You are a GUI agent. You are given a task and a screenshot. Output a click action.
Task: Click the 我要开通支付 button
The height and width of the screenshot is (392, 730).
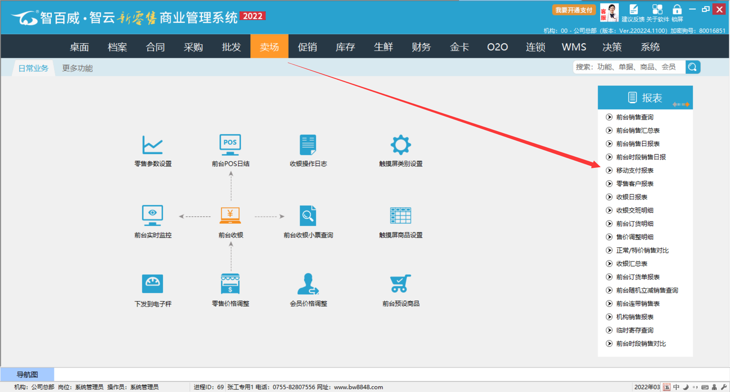(573, 10)
